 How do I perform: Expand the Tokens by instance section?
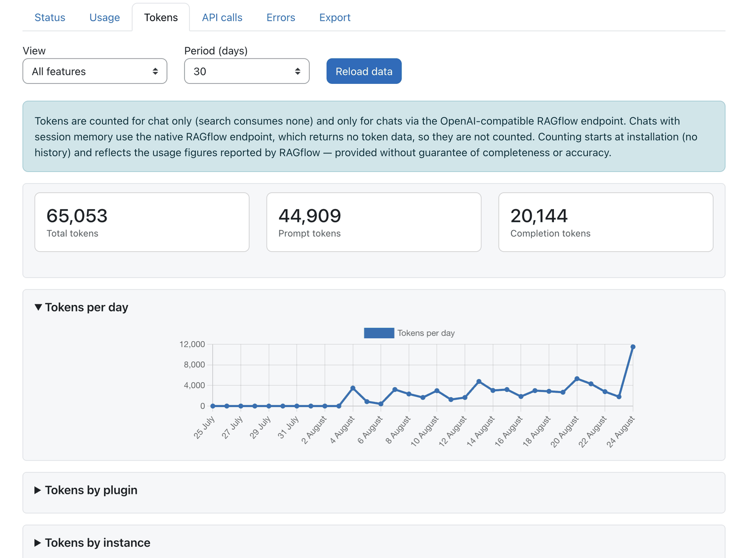point(92,543)
